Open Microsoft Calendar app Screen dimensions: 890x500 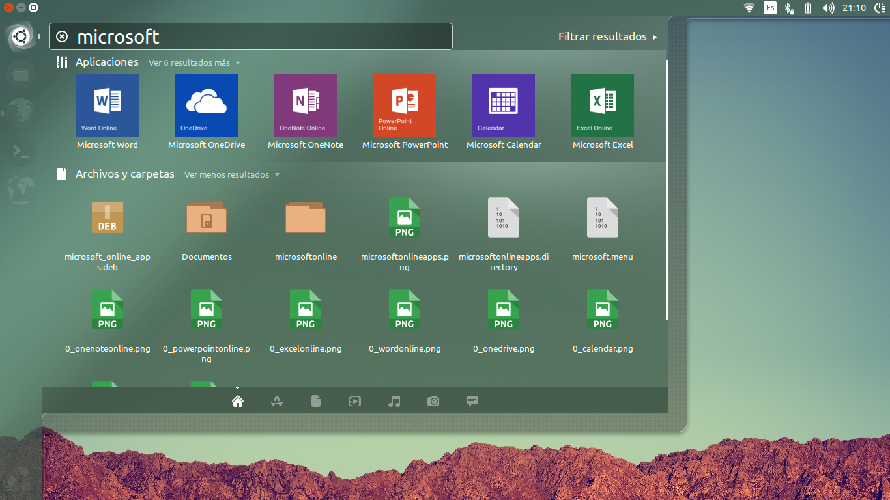[504, 105]
